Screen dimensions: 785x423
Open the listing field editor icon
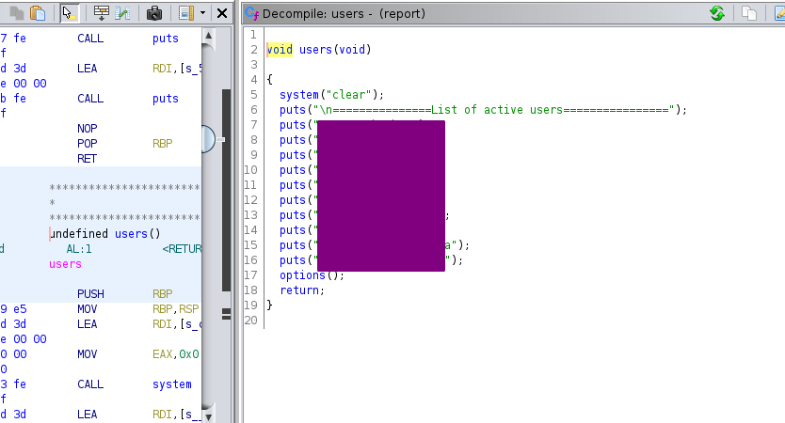click(101, 13)
